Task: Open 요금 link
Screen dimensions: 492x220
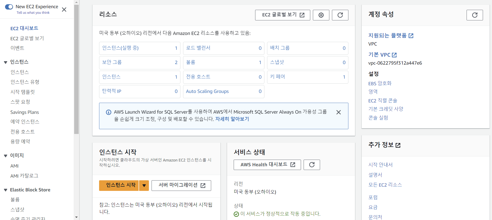Action: point(373,207)
